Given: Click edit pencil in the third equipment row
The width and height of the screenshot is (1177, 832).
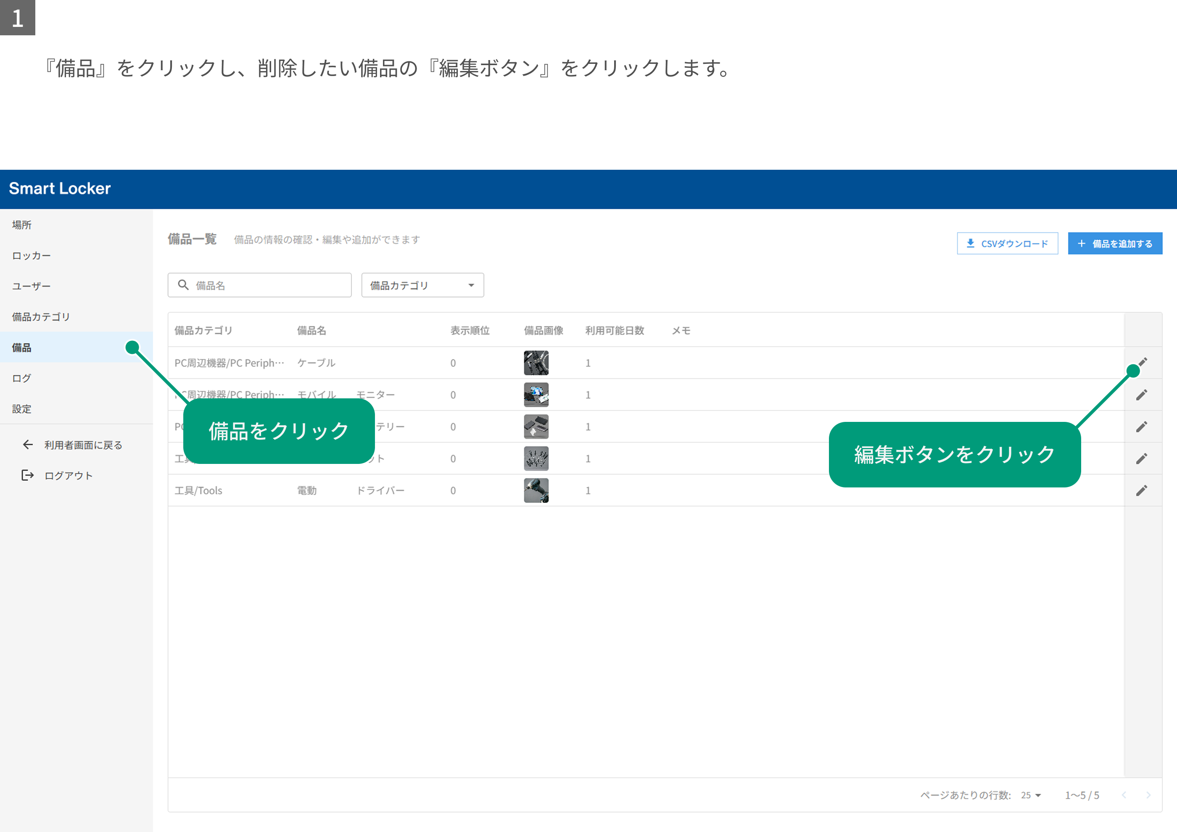Looking at the screenshot, I should [x=1142, y=426].
